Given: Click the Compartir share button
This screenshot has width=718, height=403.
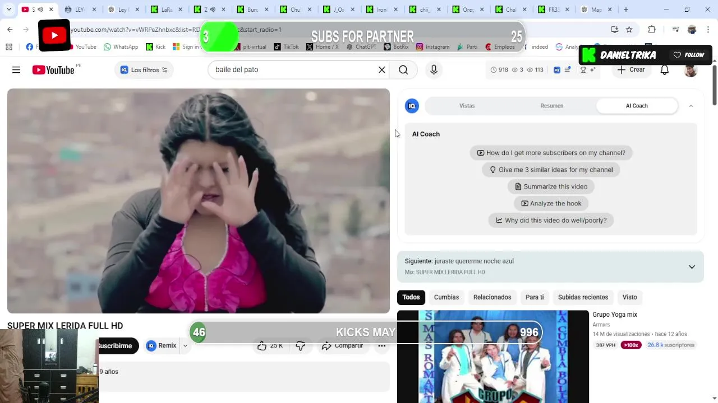Looking at the screenshot, I should [342, 346].
